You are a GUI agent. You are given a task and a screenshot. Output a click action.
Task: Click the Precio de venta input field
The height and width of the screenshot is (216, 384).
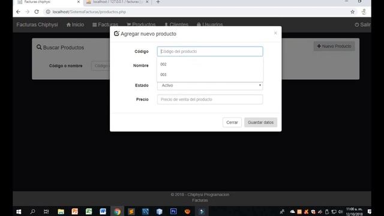click(210, 100)
